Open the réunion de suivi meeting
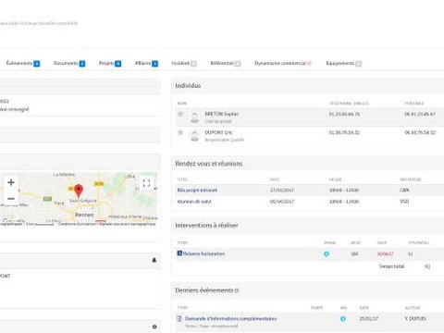The width and height of the screenshot is (444, 333). tap(194, 202)
